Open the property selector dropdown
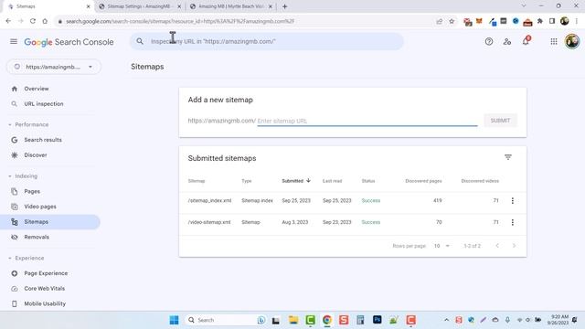The width and height of the screenshot is (585, 329). [x=54, y=67]
